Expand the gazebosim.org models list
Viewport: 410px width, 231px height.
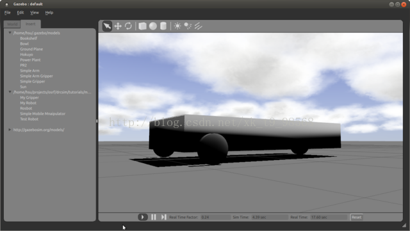tap(10, 130)
